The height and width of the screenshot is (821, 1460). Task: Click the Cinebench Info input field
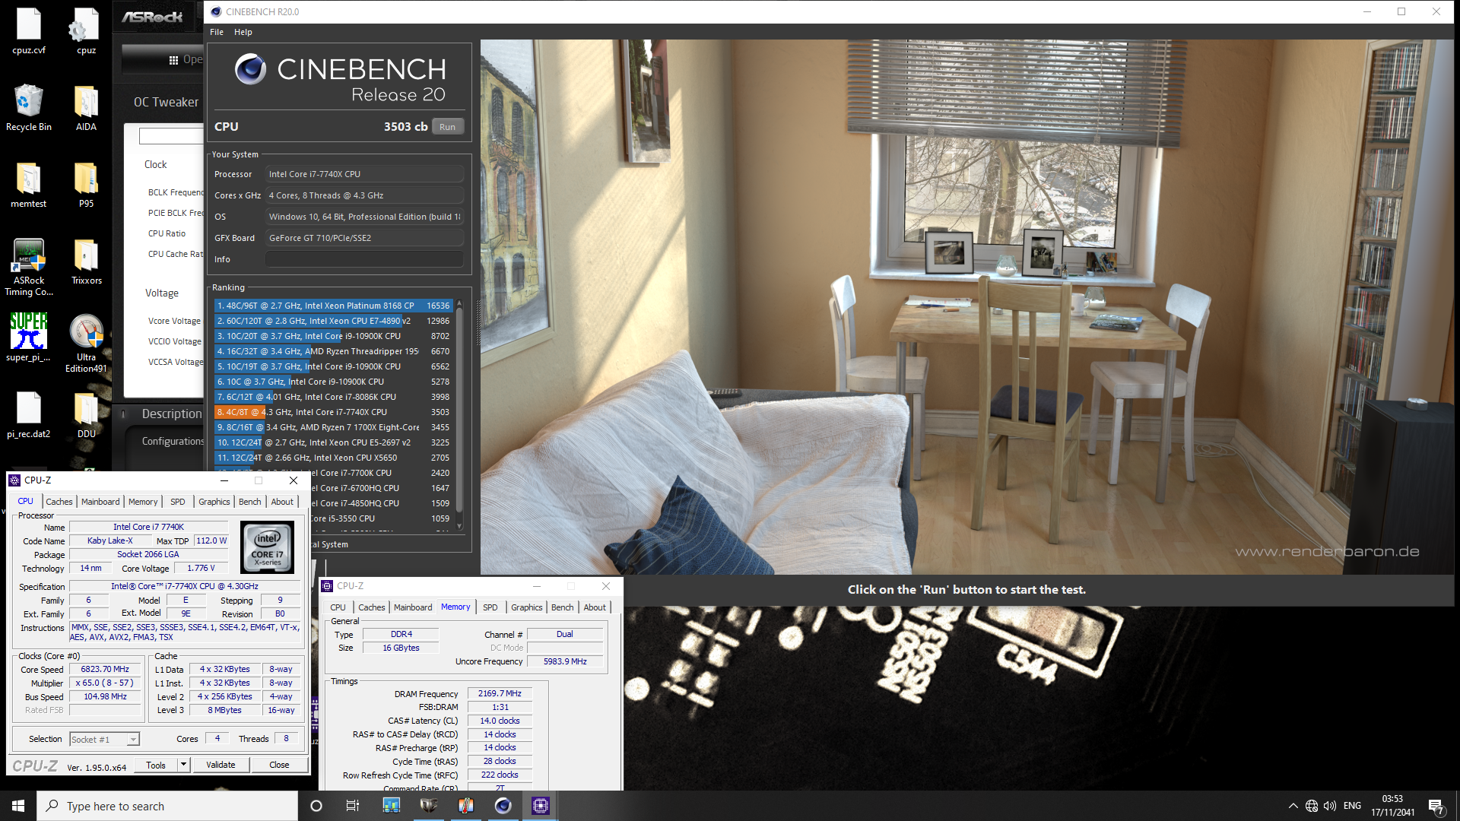tap(364, 259)
